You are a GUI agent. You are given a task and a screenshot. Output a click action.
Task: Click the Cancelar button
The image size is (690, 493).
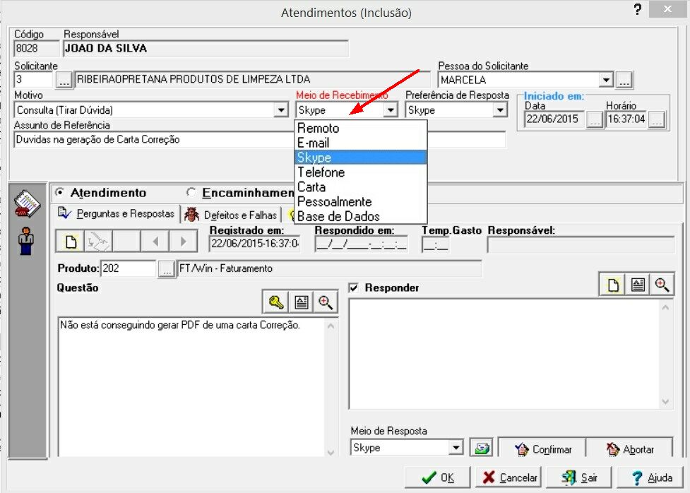pos(510,477)
